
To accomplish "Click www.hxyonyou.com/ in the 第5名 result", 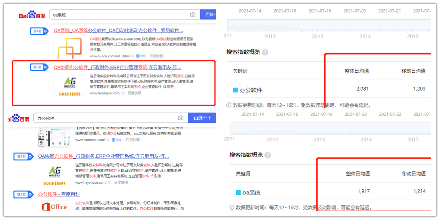I will [x=105, y=93].
